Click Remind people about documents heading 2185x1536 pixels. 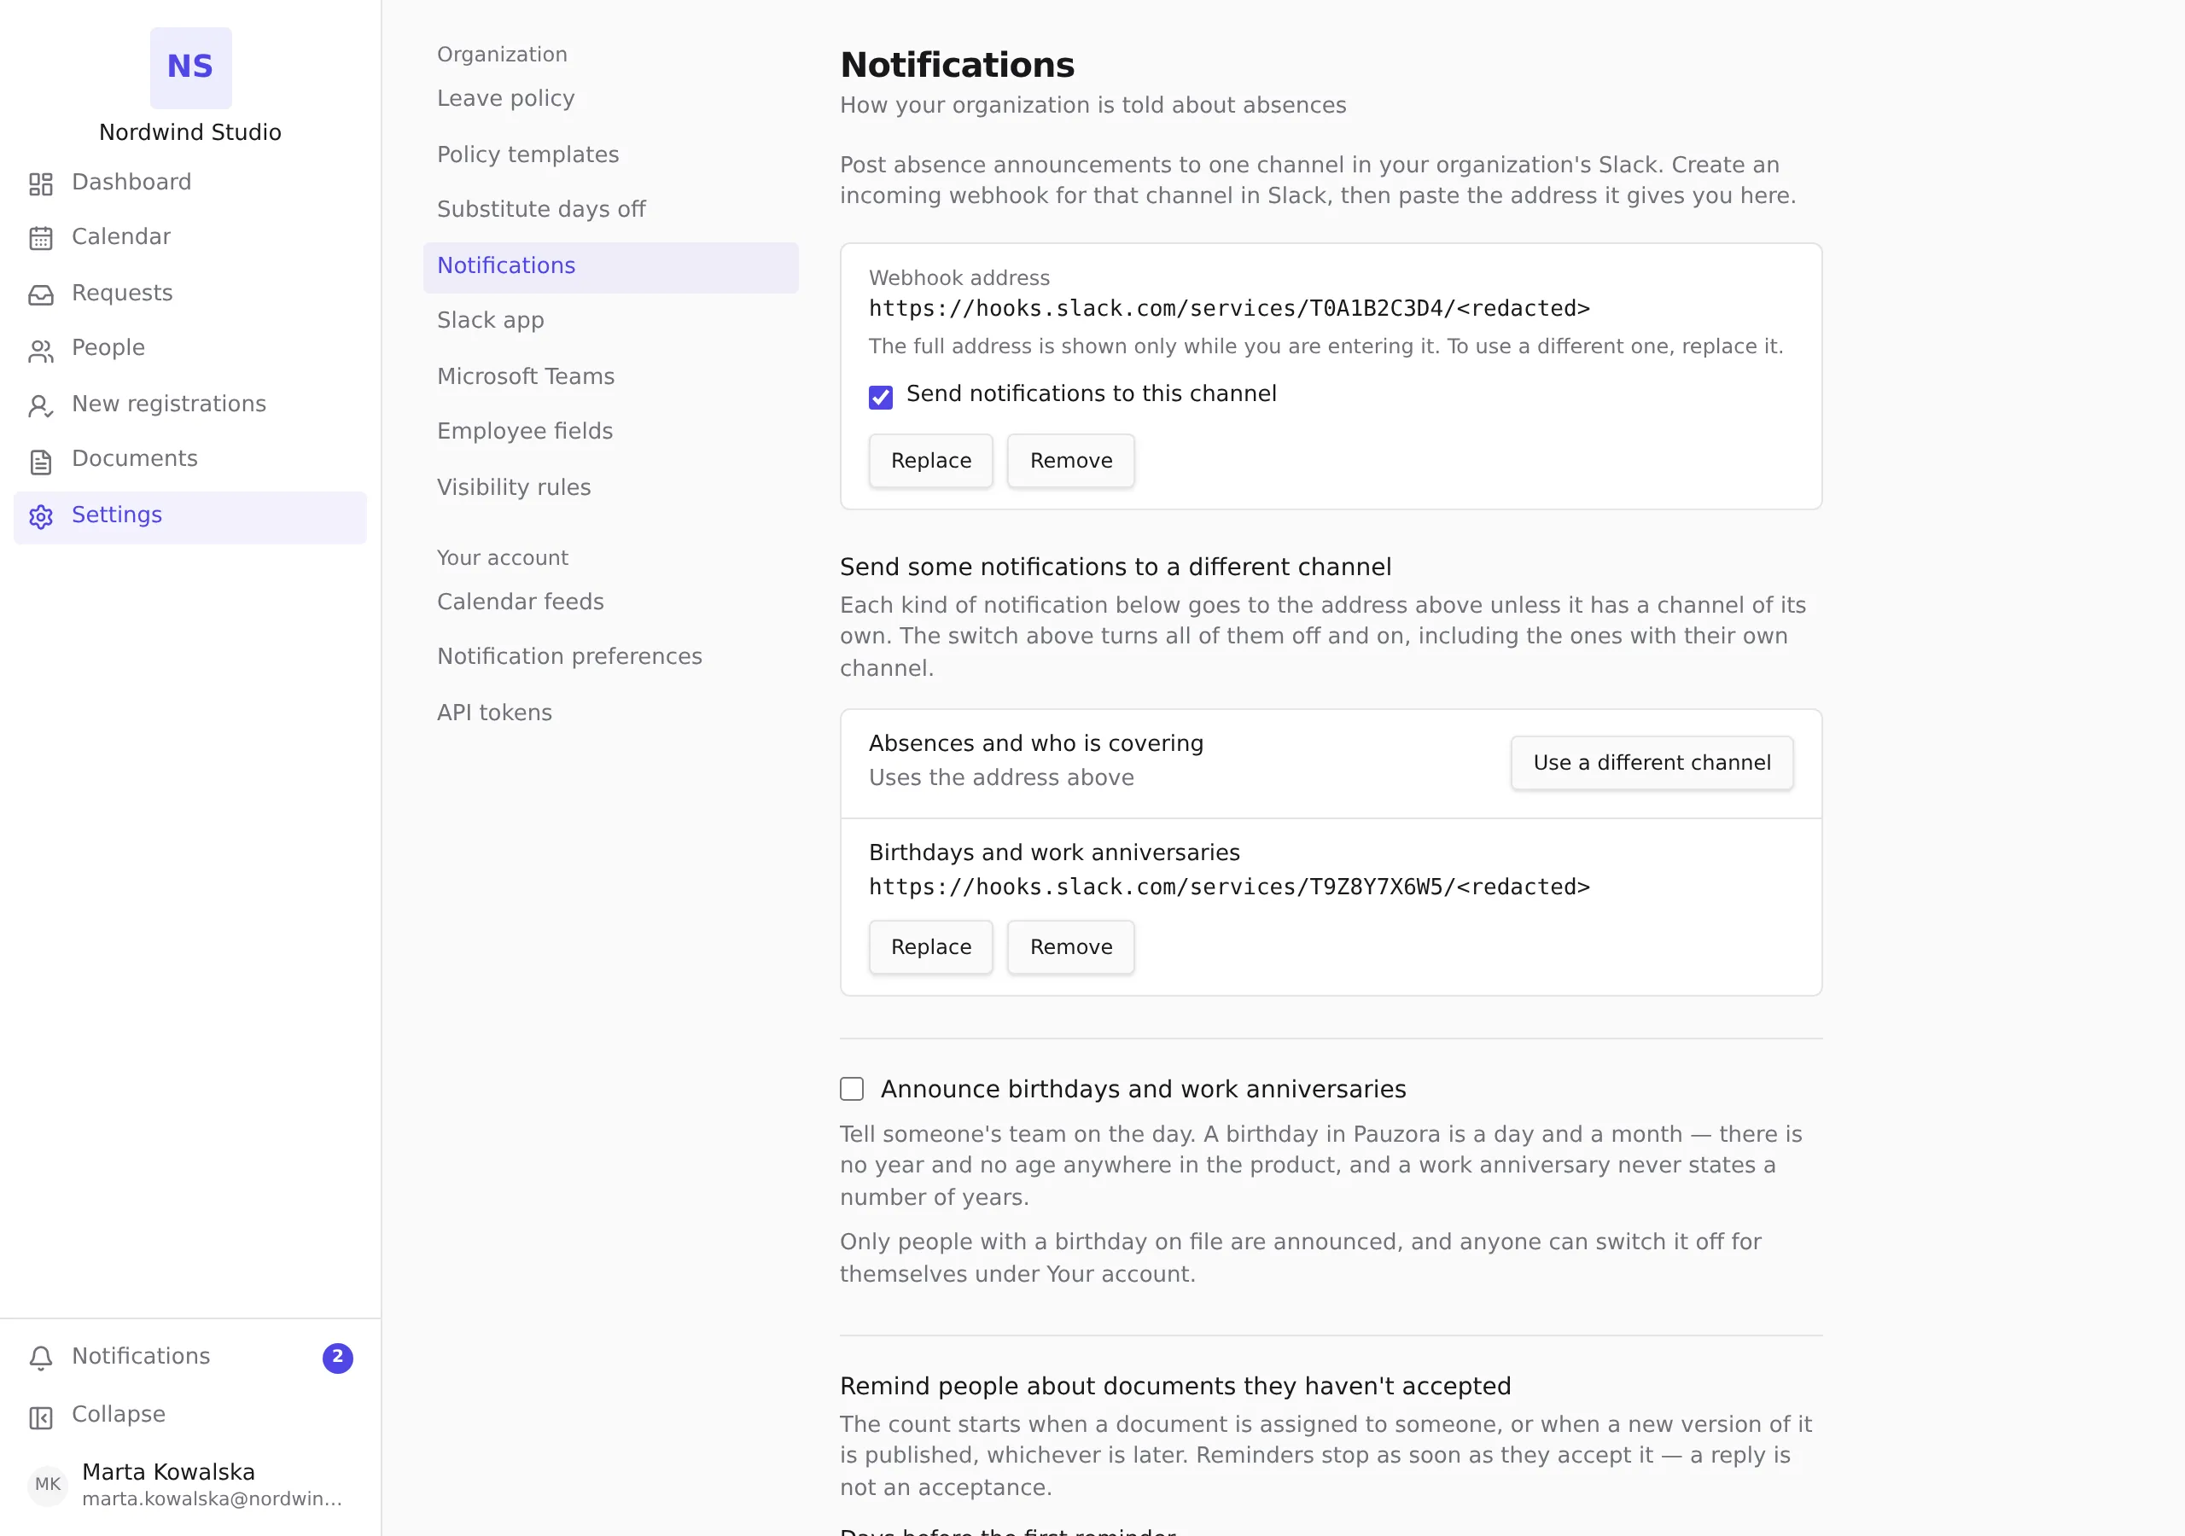(1174, 1387)
